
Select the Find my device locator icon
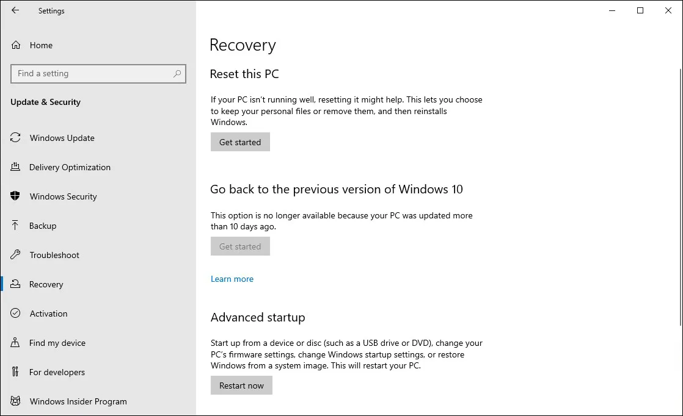coord(15,343)
